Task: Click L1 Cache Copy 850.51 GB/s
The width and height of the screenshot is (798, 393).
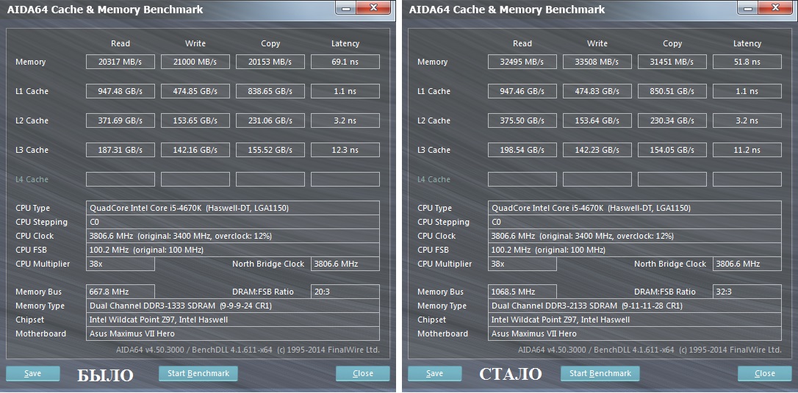Action: click(672, 91)
